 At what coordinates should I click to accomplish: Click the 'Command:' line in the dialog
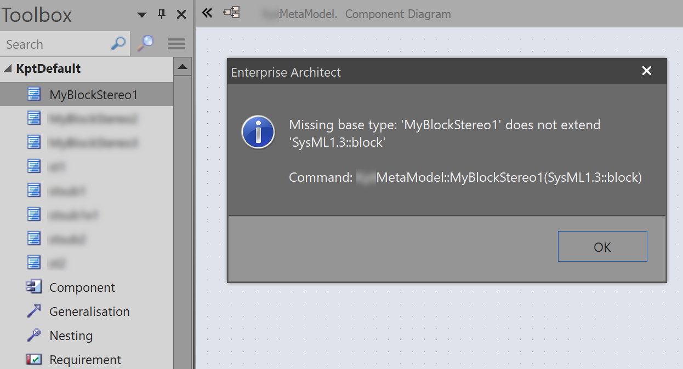pos(465,177)
